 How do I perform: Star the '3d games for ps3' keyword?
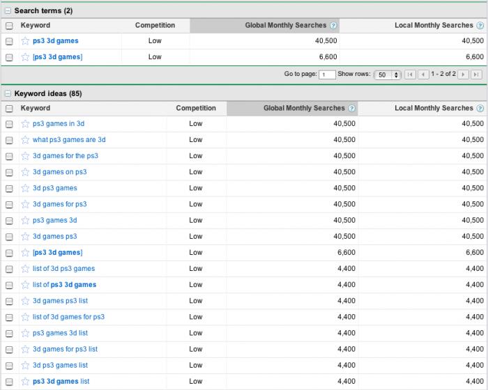pos(25,204)
